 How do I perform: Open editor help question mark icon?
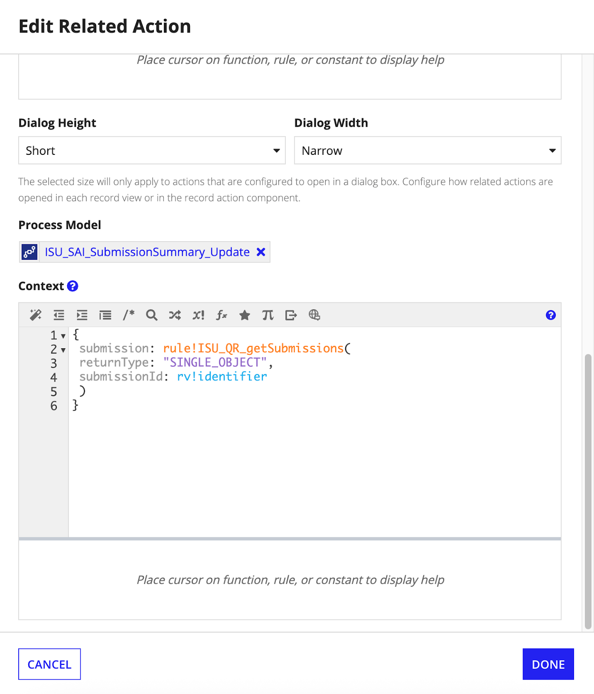click(551, 315)
